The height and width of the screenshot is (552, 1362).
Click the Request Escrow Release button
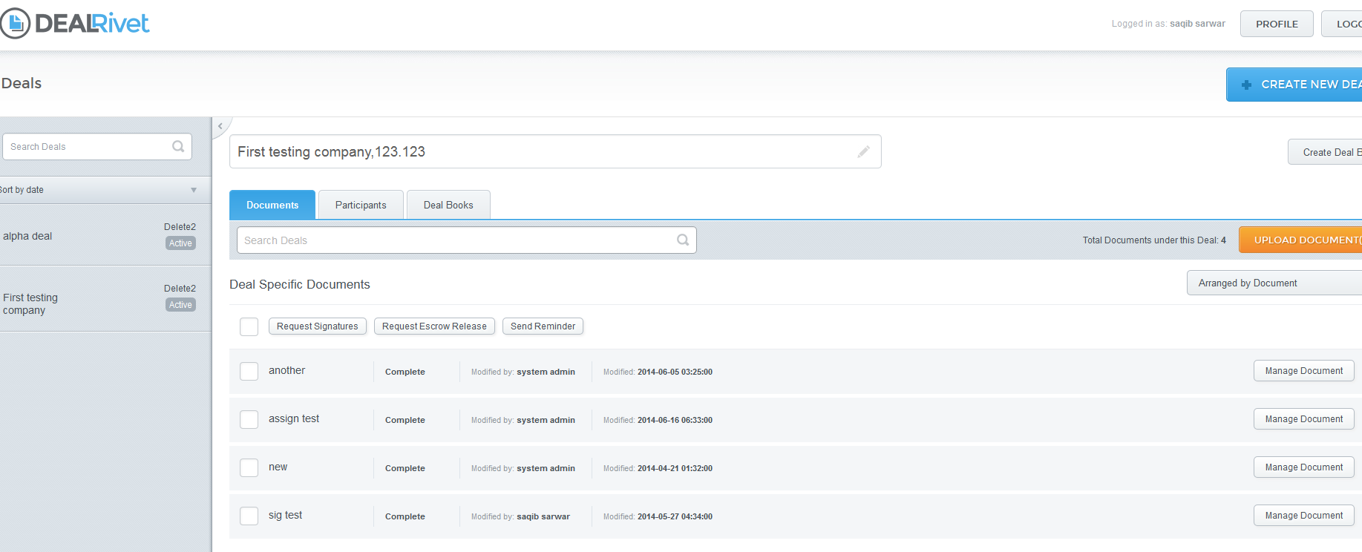tap(434, 326)
